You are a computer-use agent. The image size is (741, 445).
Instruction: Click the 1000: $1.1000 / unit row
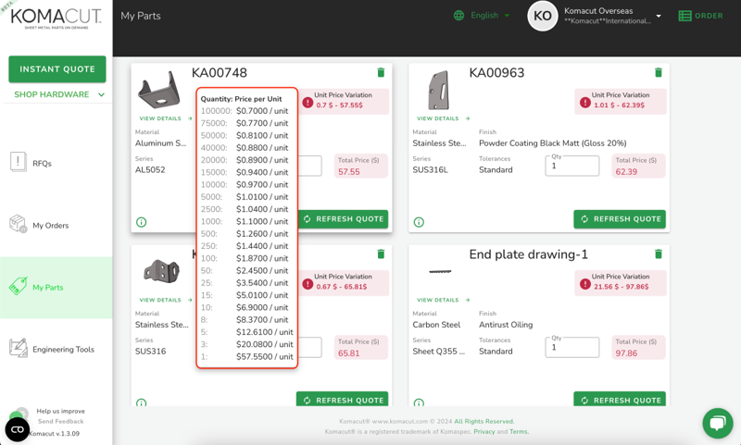[245, 221]
